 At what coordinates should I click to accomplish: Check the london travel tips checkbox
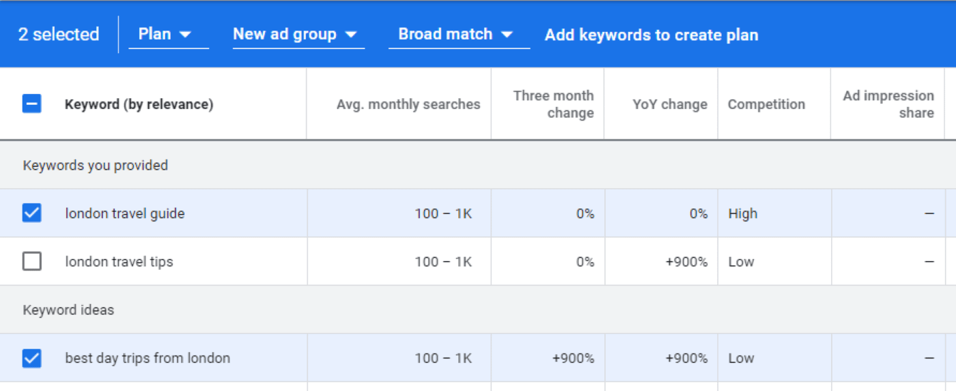[x=32, y=262]
